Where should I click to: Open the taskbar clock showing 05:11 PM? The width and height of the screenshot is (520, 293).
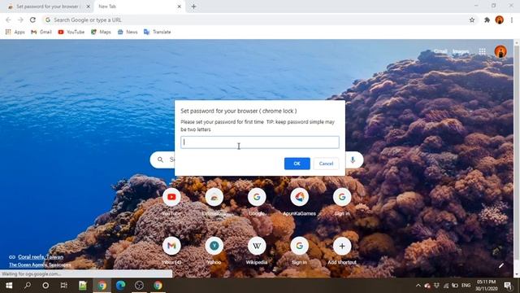(487, 286)
